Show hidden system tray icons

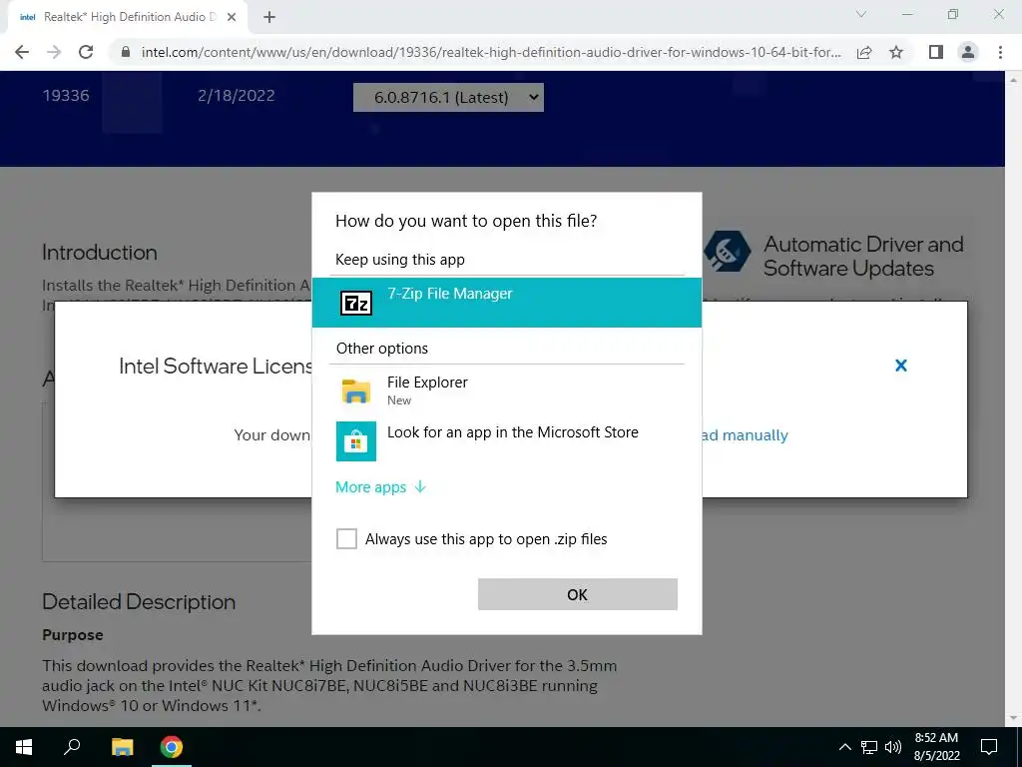[x=844, y=747]
